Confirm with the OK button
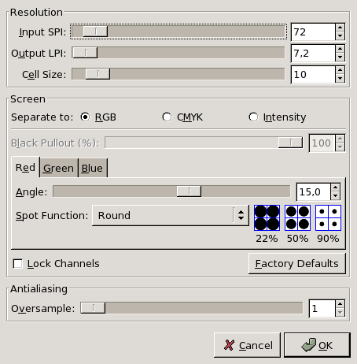Viewport: 357px width, 364px height. click(x=317, y=345)
